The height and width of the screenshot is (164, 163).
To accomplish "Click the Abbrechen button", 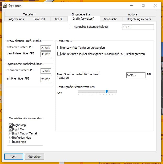I will [35, 157].
